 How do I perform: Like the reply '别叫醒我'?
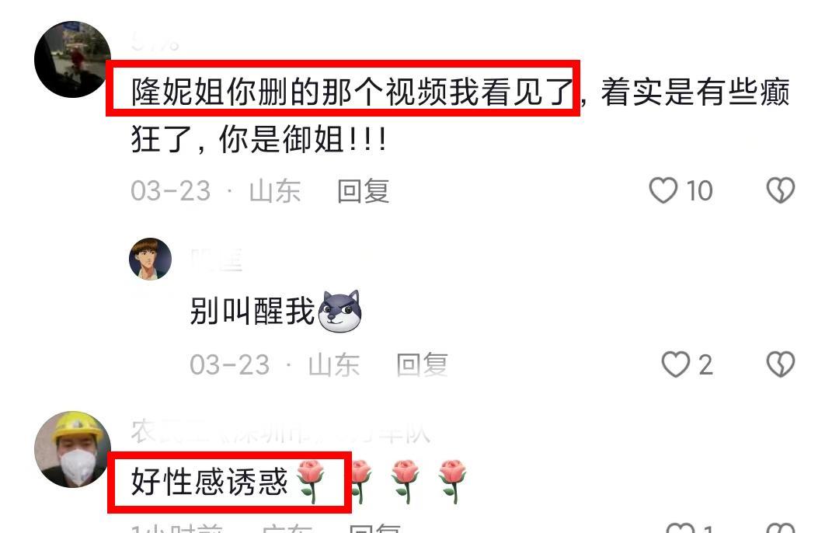pos(676,364)
